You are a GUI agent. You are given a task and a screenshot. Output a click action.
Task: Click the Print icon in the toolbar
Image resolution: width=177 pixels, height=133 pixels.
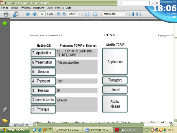pyautogui.click(x=6, y=14)
